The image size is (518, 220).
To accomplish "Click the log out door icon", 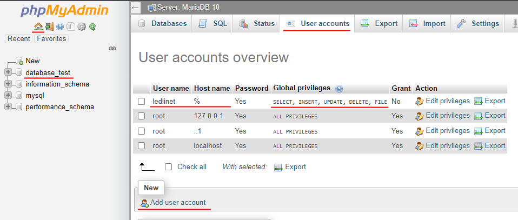I will tap(49, 26).
